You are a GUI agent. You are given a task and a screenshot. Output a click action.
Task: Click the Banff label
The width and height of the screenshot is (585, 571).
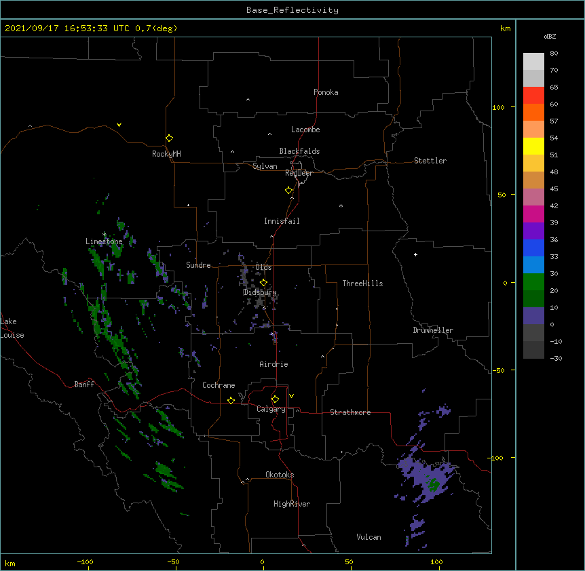point(84,385)
